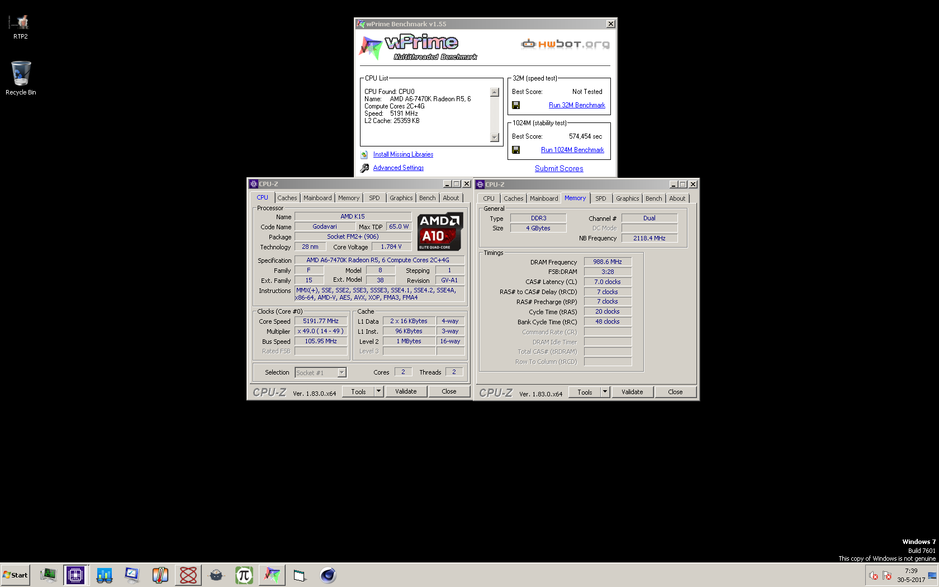
Task: Open the SuperPi pi taskbar icon
Action: coord(244,575)
